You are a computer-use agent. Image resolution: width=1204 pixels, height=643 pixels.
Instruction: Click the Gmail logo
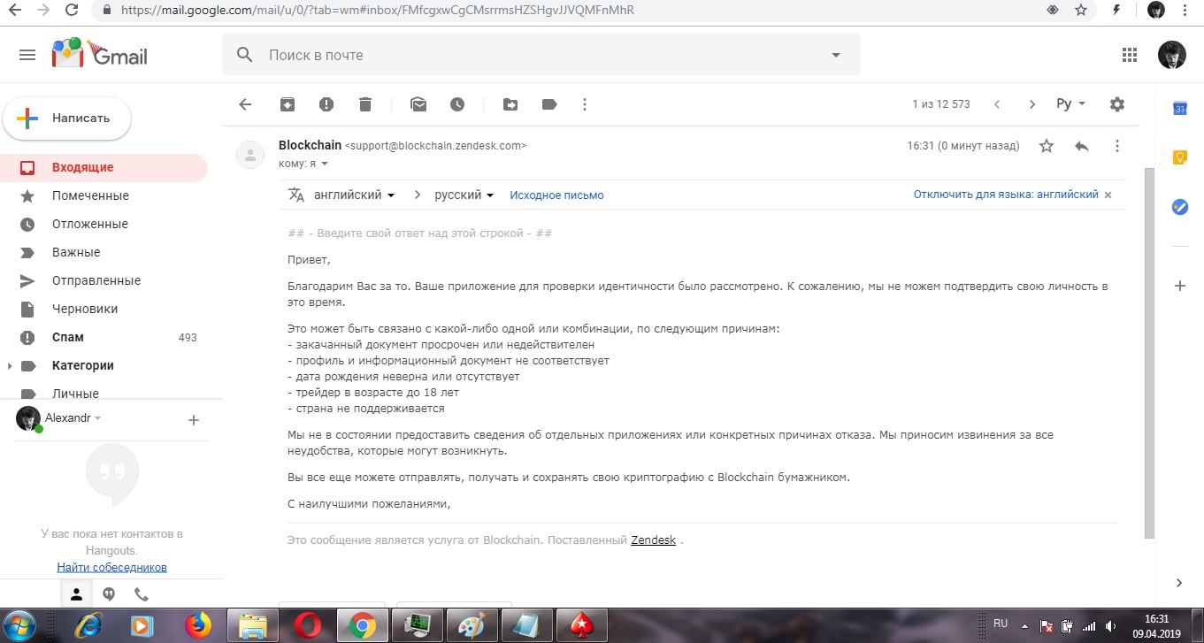pyautogui.click(x=100, y=53)
